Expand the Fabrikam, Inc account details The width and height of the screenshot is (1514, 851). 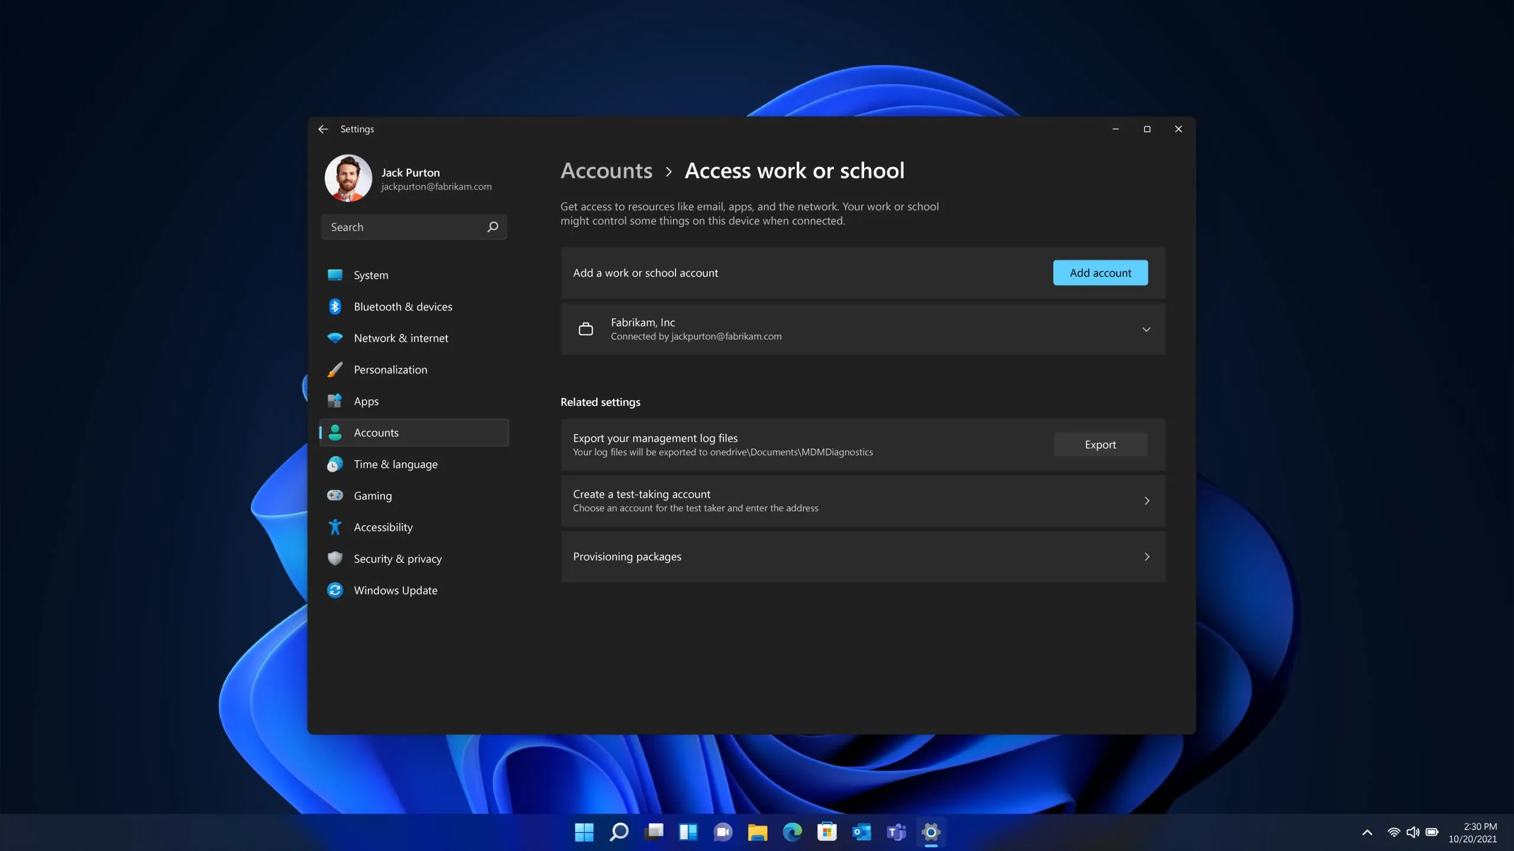click(1146, 330)
